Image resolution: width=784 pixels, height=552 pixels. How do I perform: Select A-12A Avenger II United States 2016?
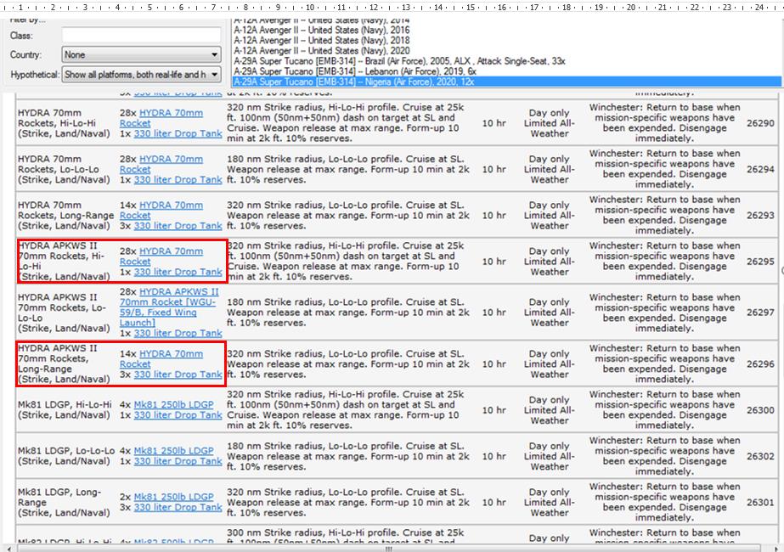pos(322,30)
